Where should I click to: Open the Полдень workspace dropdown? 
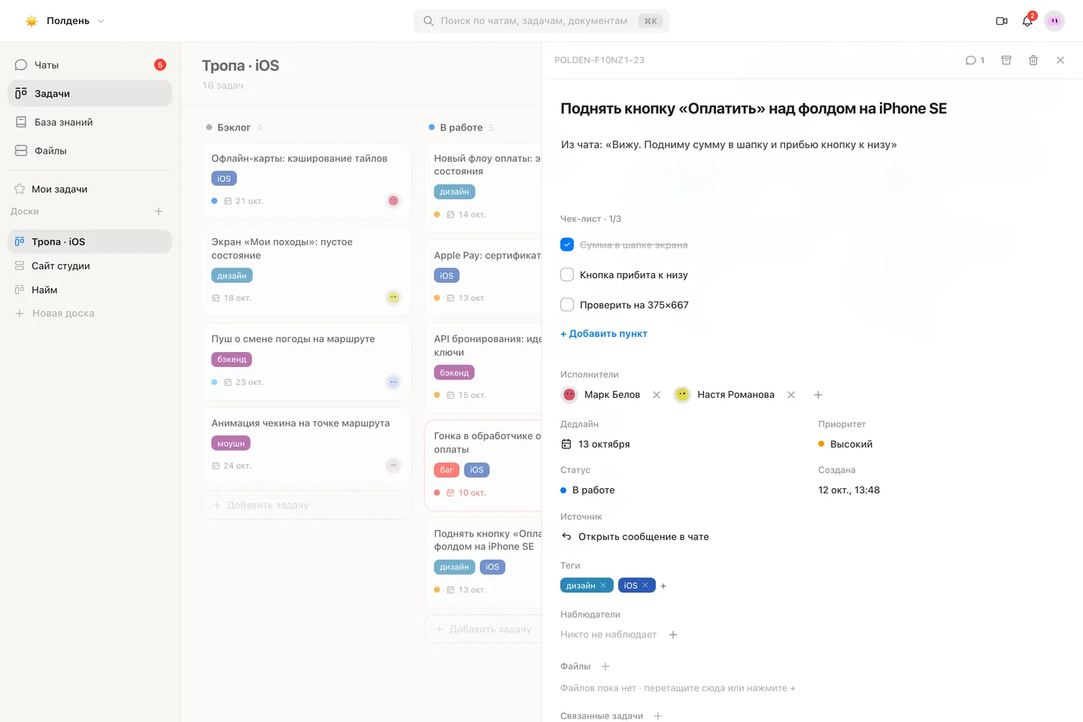pyautogui.click(x=65, y=21)
